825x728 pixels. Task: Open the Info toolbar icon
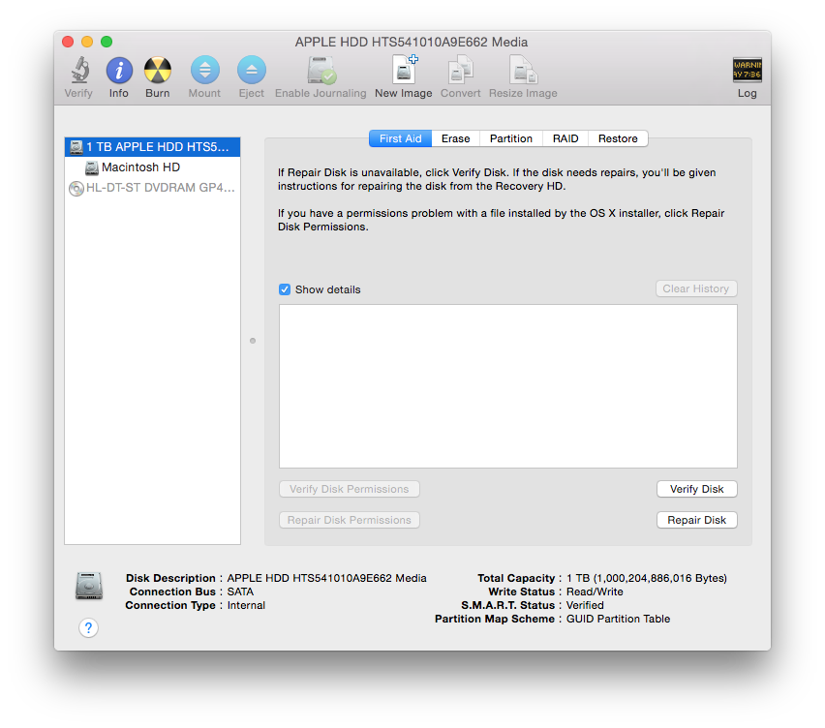(x=119, y=70)
